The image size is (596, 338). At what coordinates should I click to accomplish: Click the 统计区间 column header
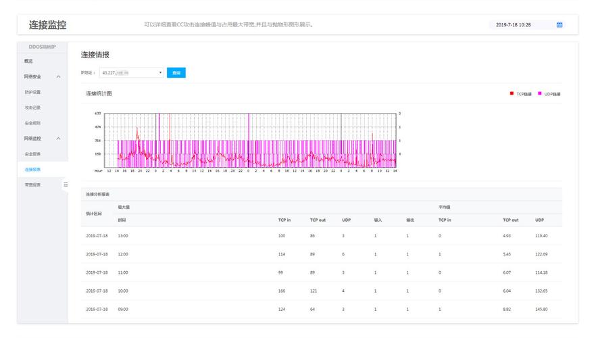pyautogui.click(x=94, y=214)
